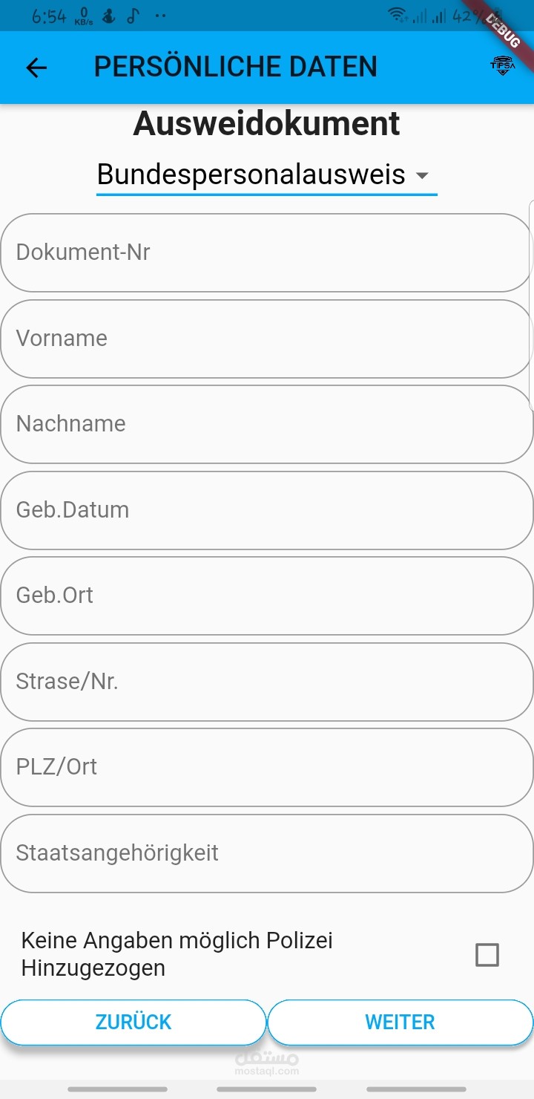Click the scrollbar on the right edge

531,304
